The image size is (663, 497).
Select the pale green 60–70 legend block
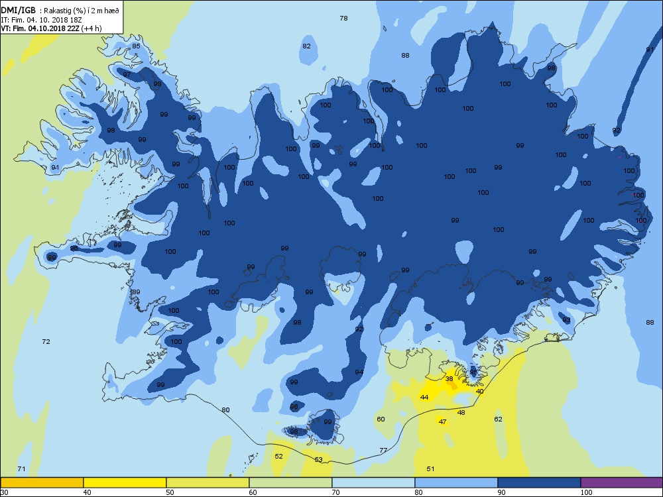(x=290, y=482)
